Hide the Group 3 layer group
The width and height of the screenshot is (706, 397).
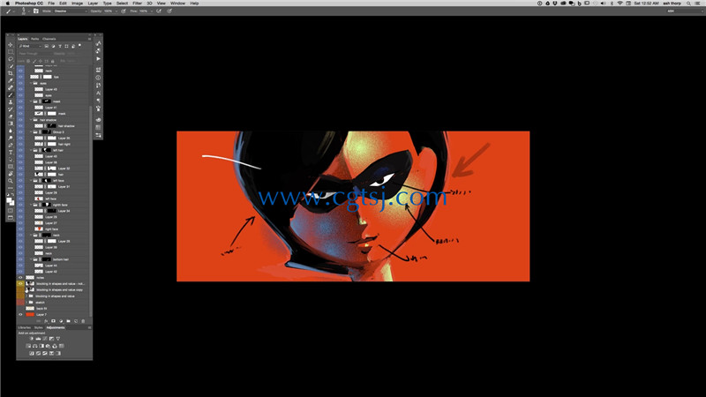(x=20, y=131)
